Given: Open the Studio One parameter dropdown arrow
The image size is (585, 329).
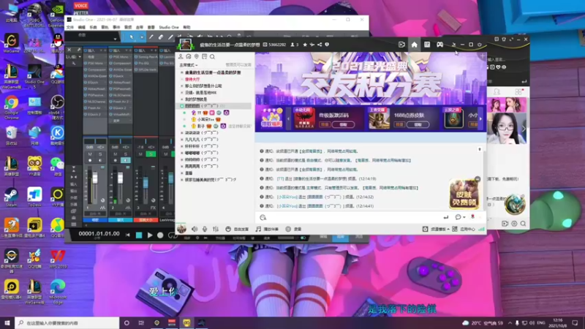Looking at the screenshot, I should [x=115, y=39].
